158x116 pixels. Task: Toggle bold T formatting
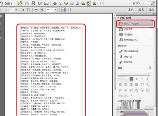(x=137, y=79)
